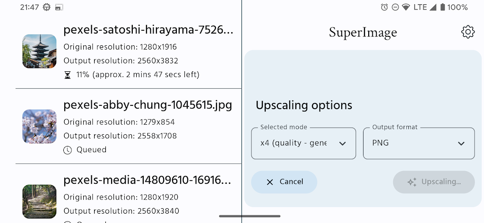The image size is (484, 223).
Task: Select the pagoda image thumbnail
Action: 39,51
